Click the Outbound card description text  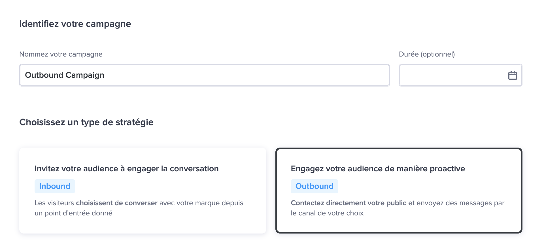coord(398,208)
